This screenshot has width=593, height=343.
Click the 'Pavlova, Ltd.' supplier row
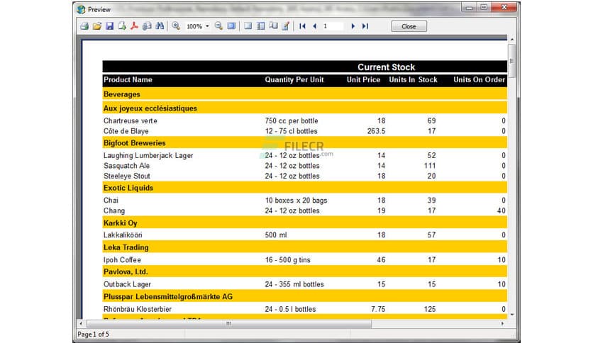click(x=304, y=271)
